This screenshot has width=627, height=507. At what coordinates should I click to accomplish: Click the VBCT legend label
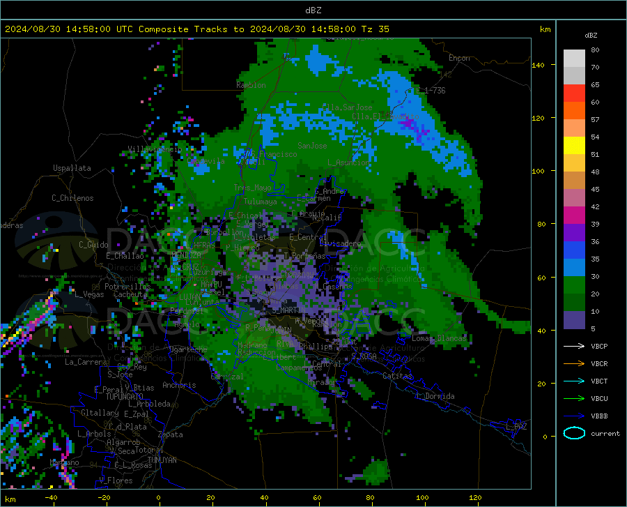[x=599, y=381]
